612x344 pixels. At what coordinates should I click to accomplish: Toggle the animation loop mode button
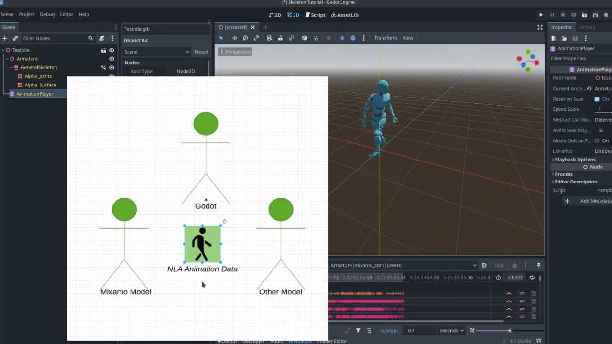click(532, 277)
